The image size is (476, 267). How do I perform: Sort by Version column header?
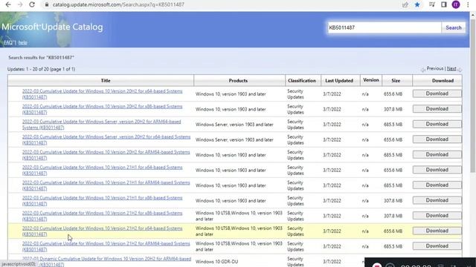click(371, 80)
